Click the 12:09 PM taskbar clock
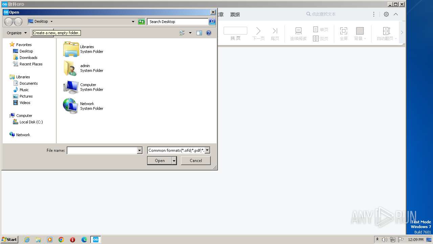433x244 pixels. (416, 240)
